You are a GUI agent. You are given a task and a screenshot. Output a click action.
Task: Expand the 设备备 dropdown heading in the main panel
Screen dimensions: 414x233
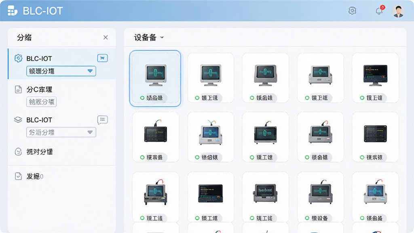pos(149,38)
